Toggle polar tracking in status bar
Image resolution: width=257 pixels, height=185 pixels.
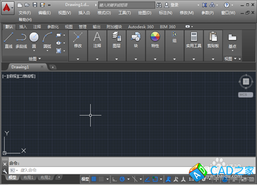pos(122,179)
